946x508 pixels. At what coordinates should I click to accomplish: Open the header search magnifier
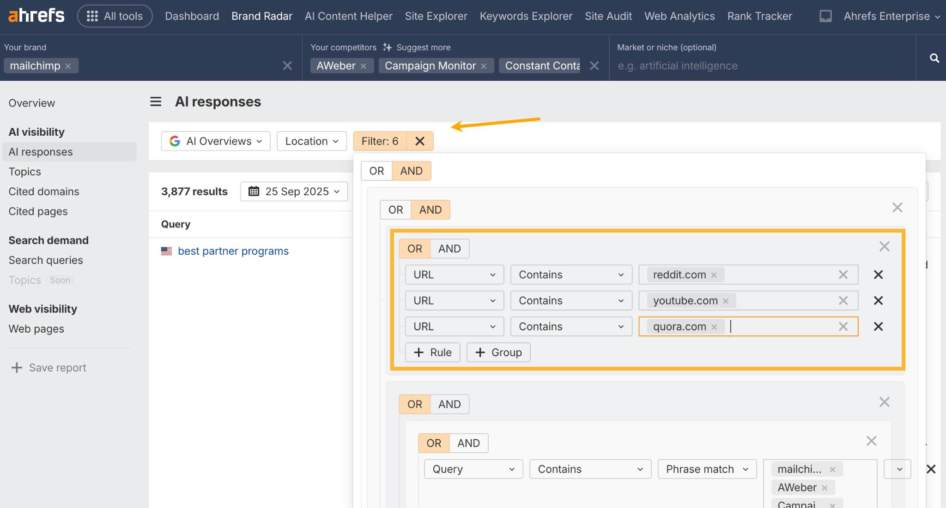coord(934,58)
